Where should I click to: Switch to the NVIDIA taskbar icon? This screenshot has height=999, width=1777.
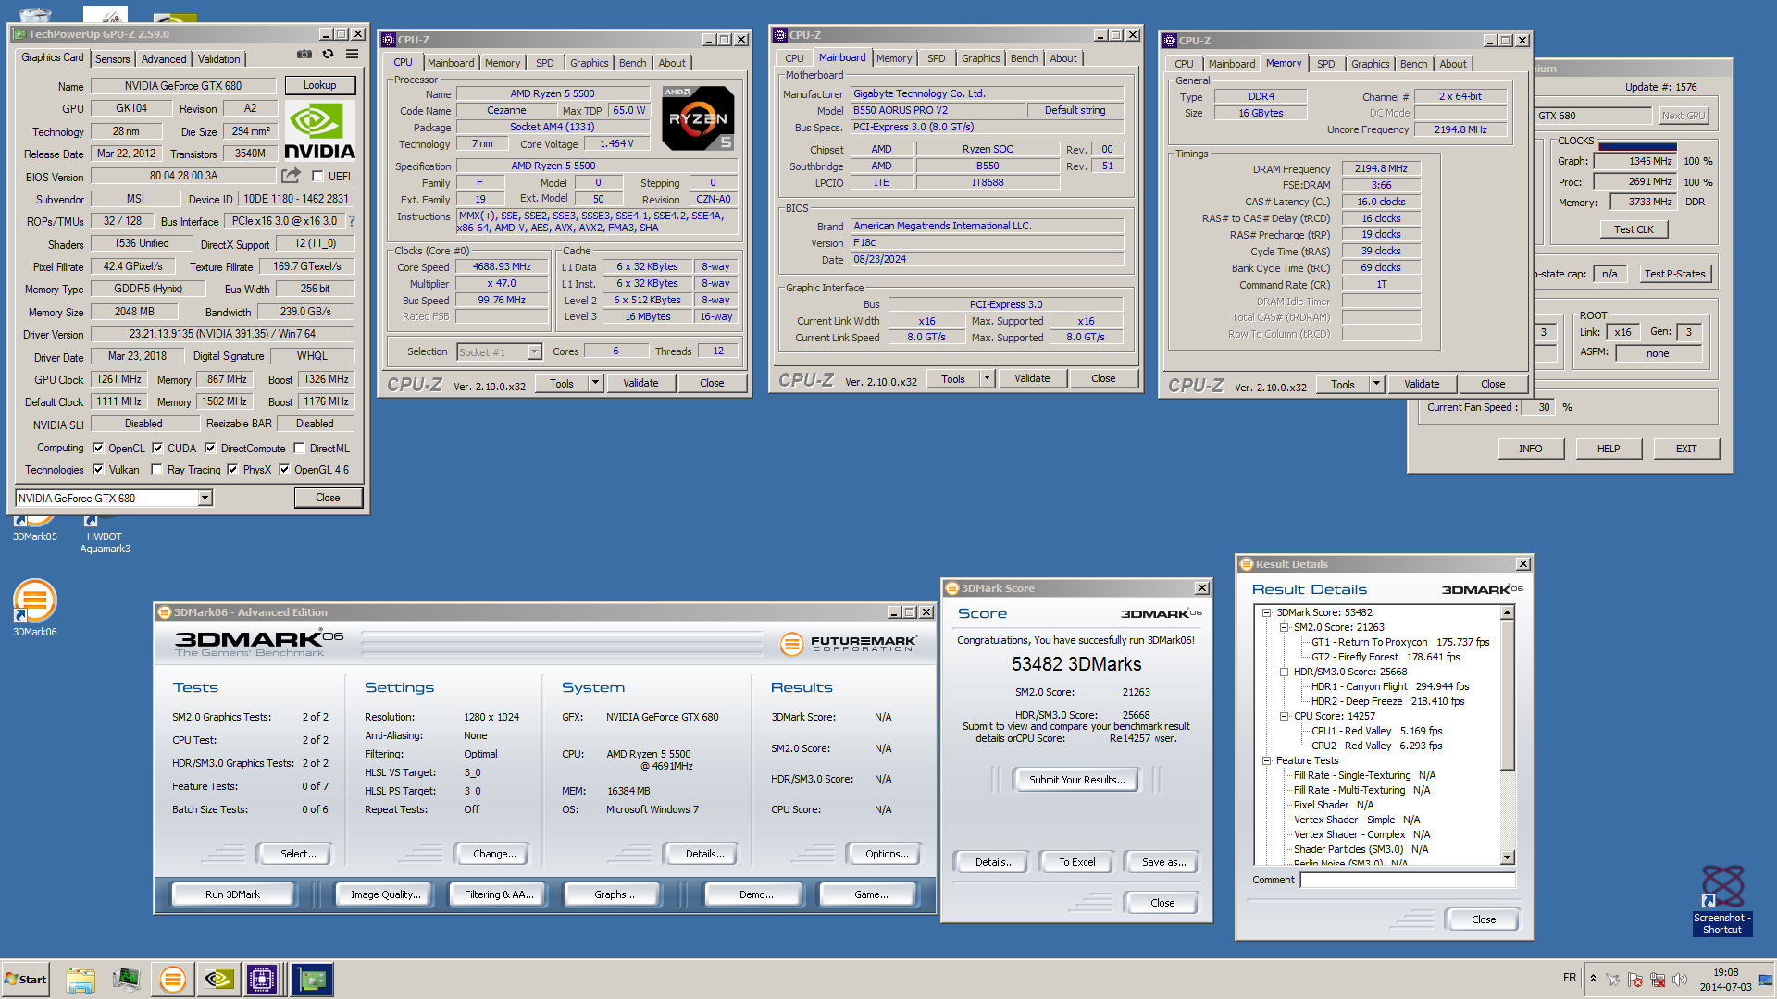[x=218, y=980]
